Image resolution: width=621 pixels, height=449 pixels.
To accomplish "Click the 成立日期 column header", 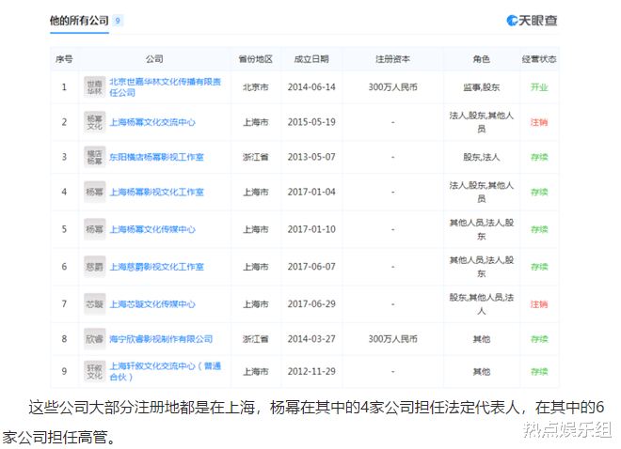I will [311, 59].
